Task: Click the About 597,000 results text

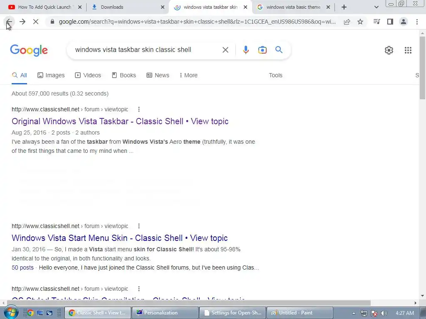Action: pyautogui.click(x=60, y=93)
